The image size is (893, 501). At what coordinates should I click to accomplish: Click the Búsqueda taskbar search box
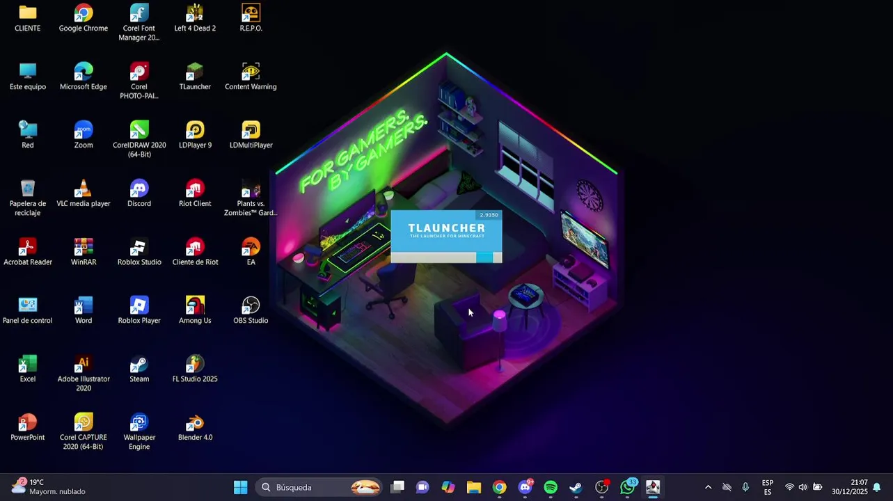(x=319, y=487)
